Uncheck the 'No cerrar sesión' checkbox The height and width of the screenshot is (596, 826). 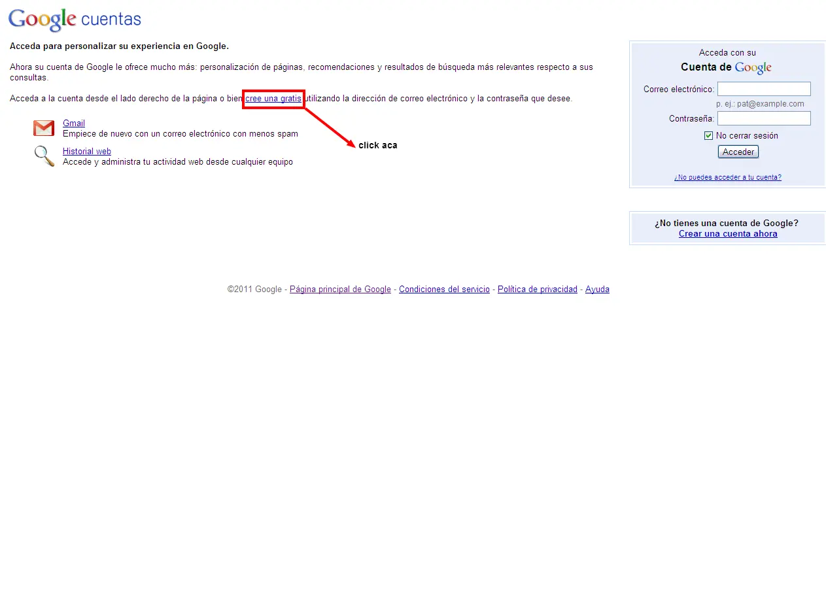point(708,135)
